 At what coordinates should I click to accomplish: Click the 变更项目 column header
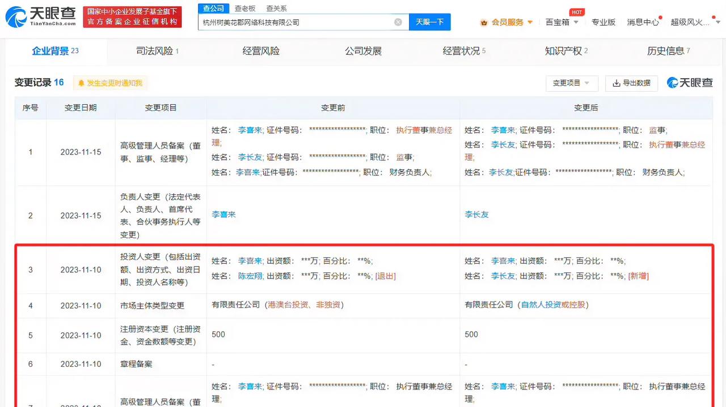(161, 108)
